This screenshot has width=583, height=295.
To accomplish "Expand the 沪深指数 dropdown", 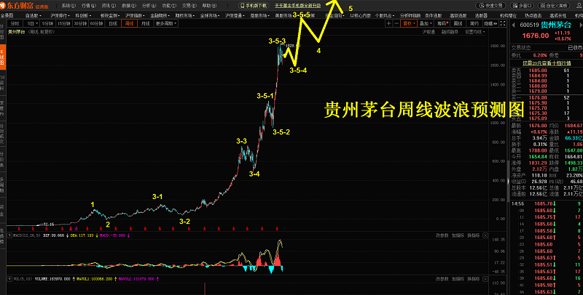I will point(134,15).
